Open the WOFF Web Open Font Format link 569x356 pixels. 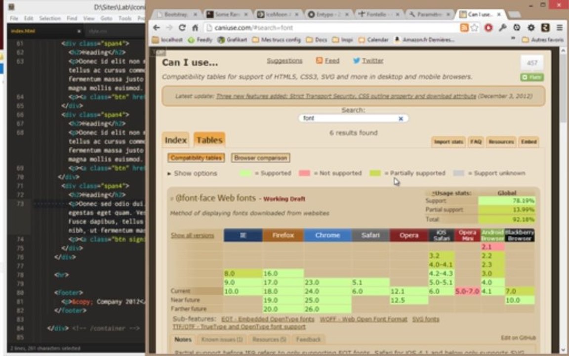pyautogui.click(x=363, y=319)
